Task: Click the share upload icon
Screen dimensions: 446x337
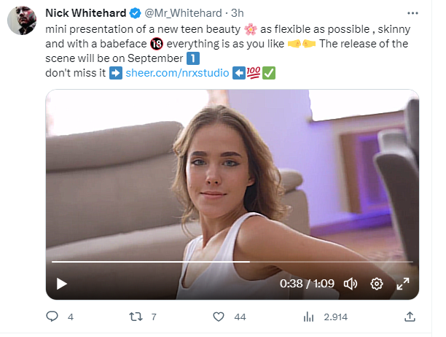Action: (410, 317)
